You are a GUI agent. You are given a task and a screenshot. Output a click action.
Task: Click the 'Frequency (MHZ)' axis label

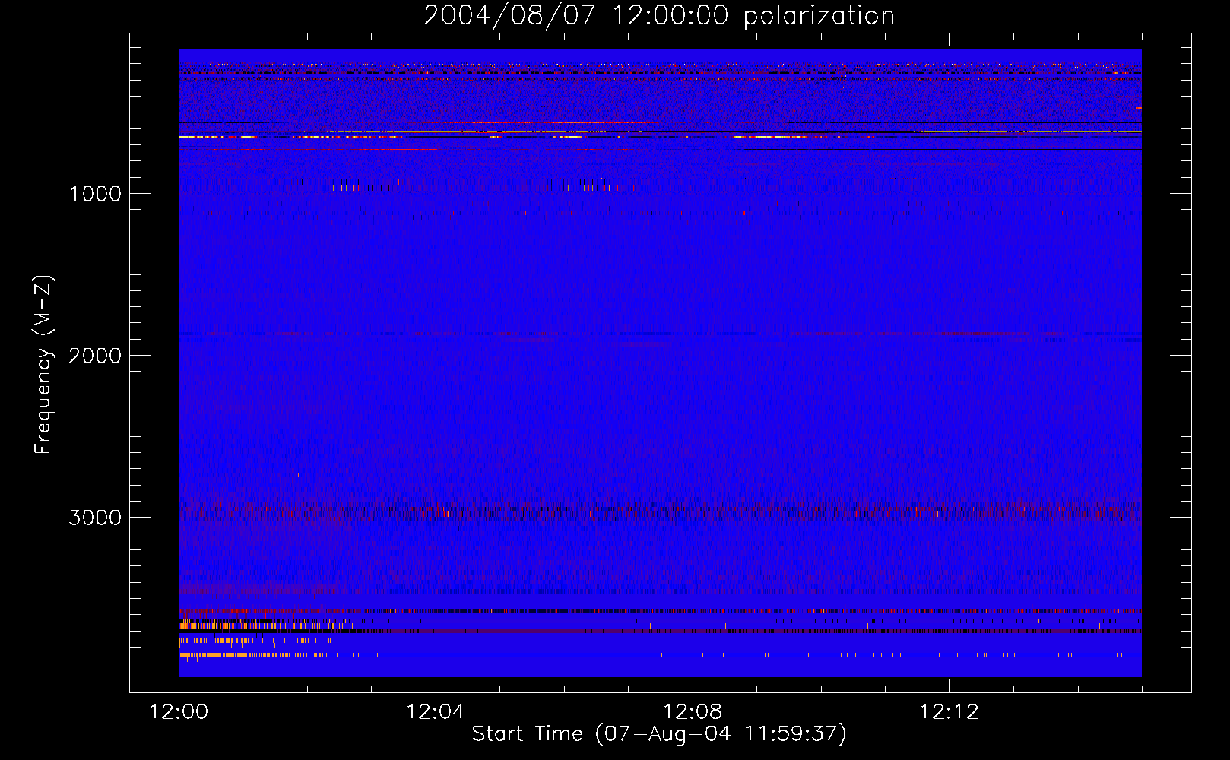[x=43, y=365]
